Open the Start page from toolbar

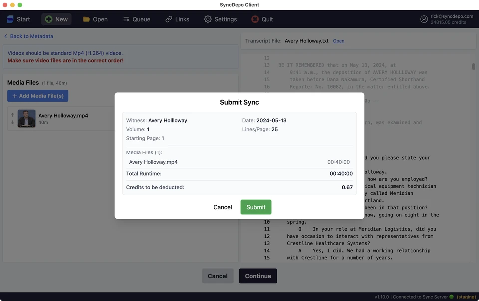coord(18,19)
